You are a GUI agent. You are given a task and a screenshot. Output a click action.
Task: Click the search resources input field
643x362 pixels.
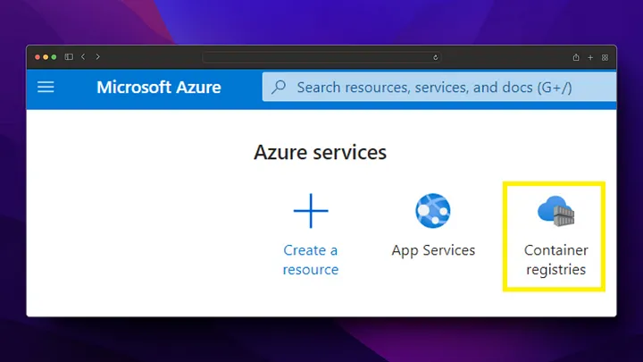click(439, 87)
